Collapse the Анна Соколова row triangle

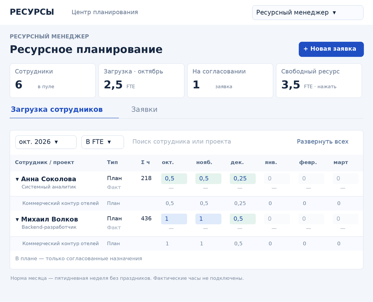17,179
